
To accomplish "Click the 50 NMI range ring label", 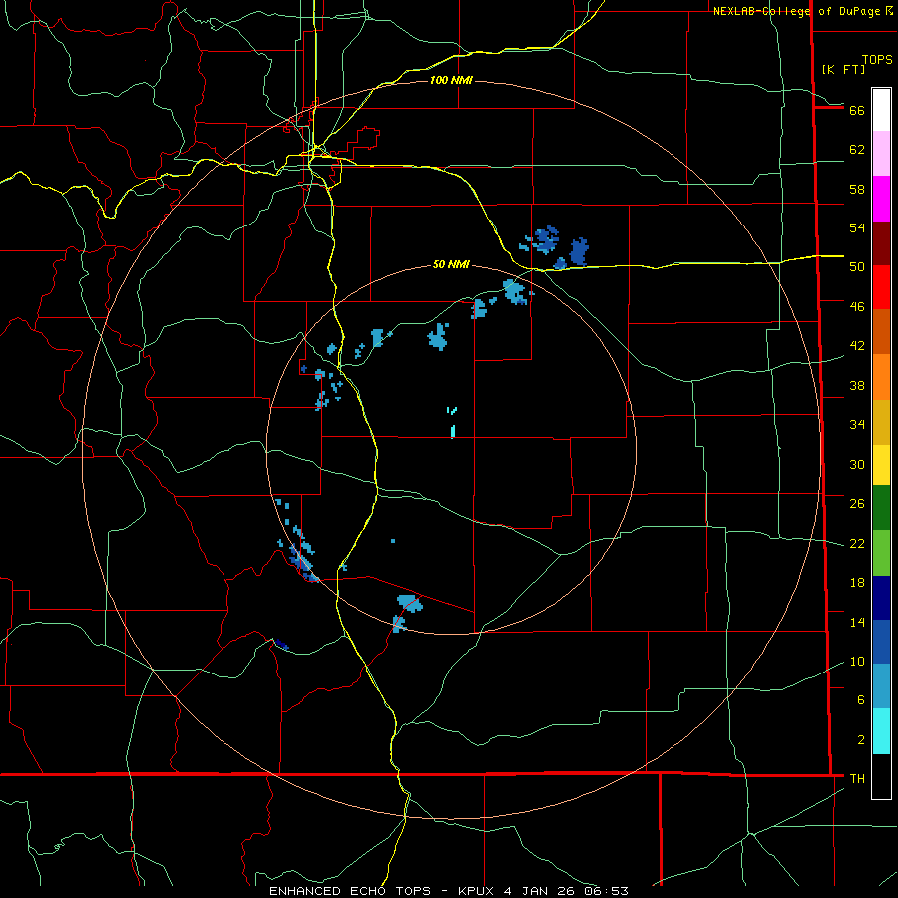I will (x=451, y=264).
